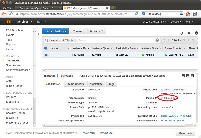
Task: Reload the page in Firefox
Action: 137,14
